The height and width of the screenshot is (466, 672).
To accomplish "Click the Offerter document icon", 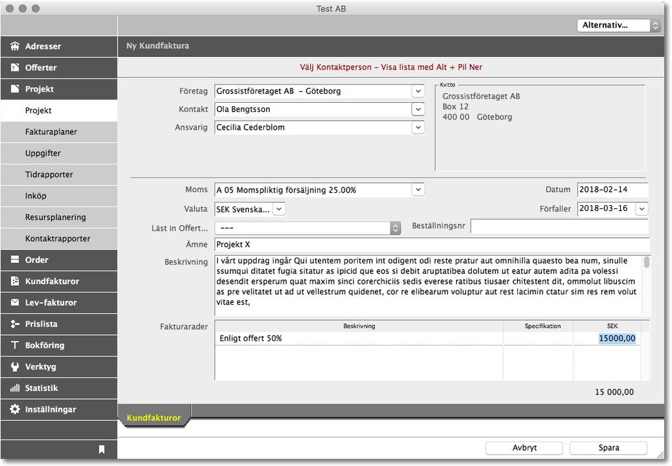I will point(15,68).
